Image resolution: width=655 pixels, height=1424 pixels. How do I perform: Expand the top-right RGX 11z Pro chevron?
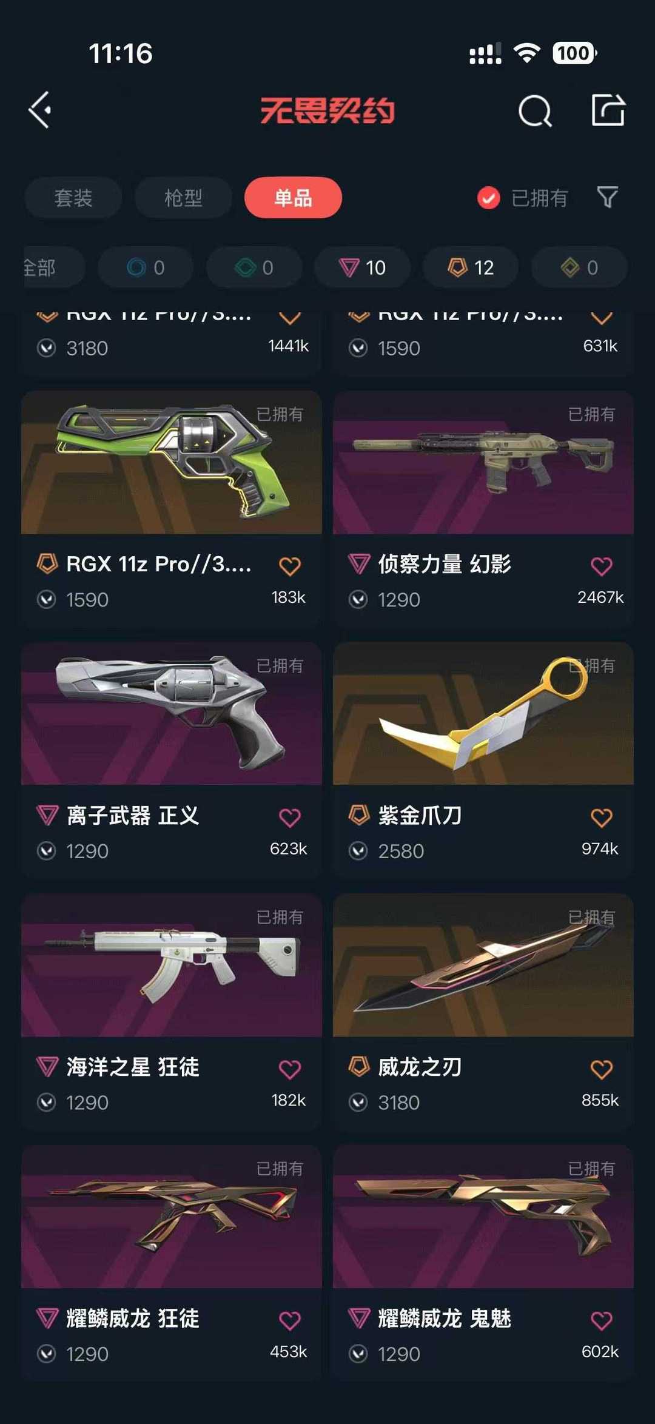[x=601, y=317]
